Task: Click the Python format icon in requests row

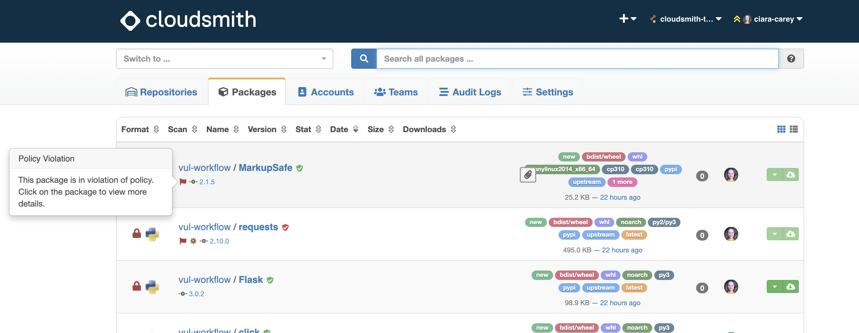Action: point(152,234)
